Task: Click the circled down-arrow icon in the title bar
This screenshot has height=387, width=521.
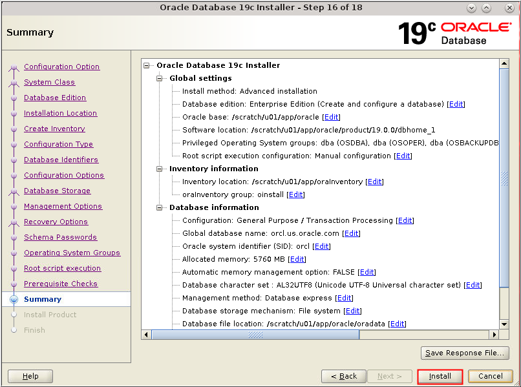Action: pyautogui.click(x=471, y=8)
